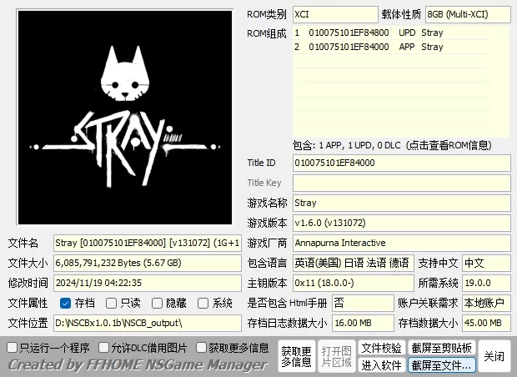Click the 文件校验 file verify button
This screenshot has width=517, height=377.
click(381, 348)
